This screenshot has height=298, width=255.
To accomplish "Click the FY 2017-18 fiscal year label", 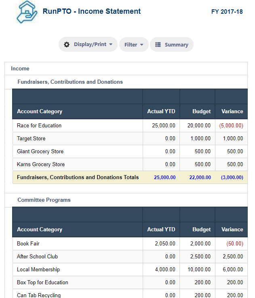I will pos(227,12).
